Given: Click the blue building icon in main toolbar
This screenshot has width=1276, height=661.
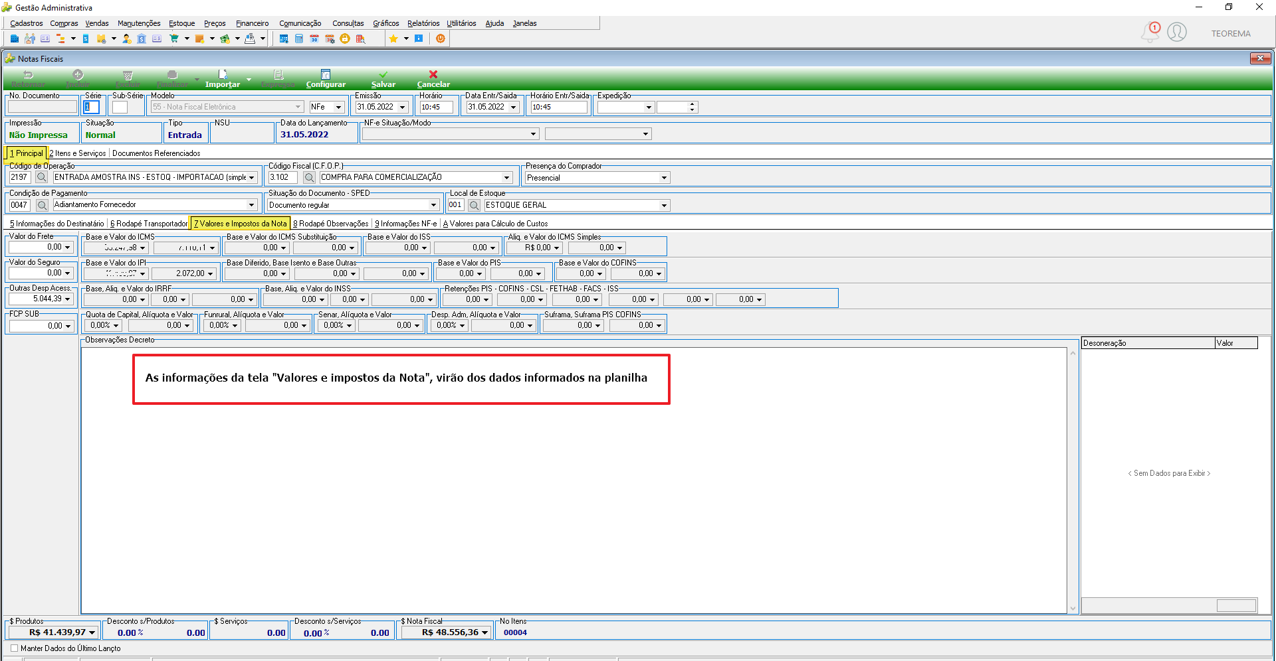Looking at the screenshot, I should pos(15,39).
